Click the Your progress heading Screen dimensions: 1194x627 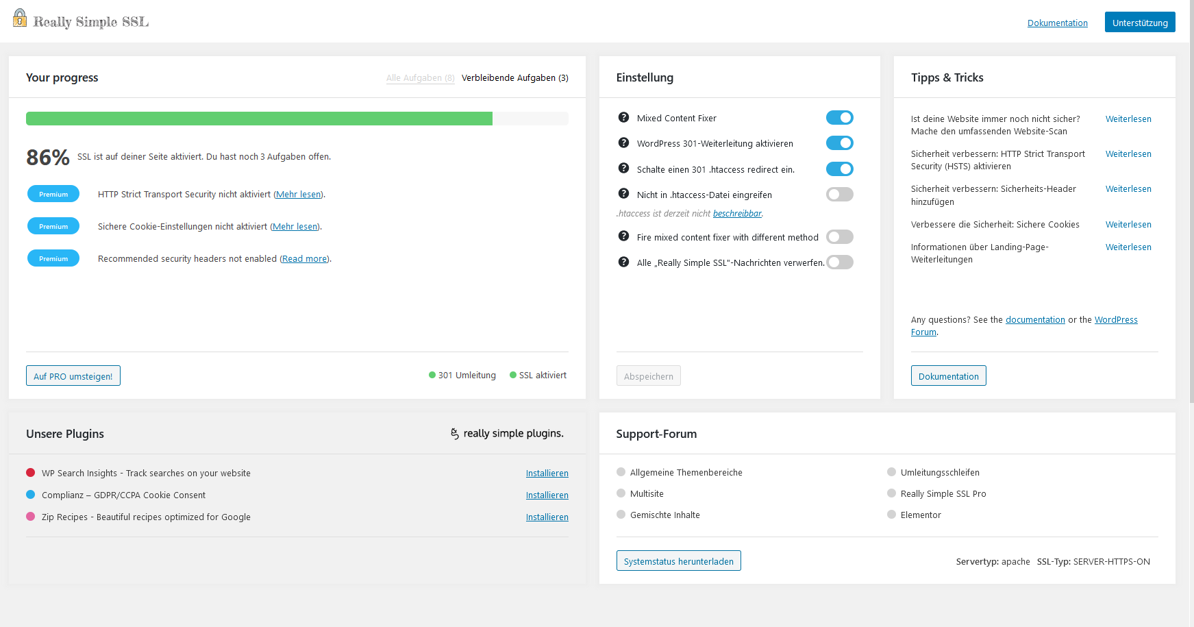point(62,77)
